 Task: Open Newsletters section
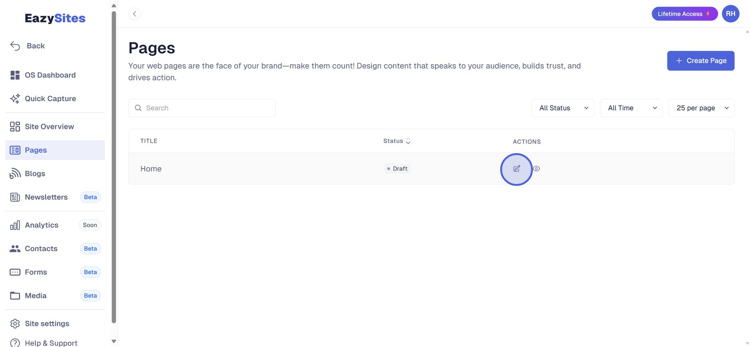[46, 197]
